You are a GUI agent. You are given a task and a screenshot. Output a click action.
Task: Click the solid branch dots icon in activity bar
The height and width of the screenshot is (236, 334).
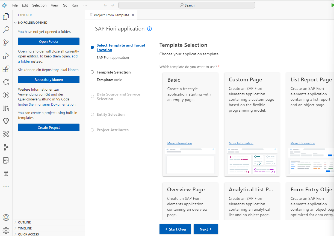click(6, 147)
